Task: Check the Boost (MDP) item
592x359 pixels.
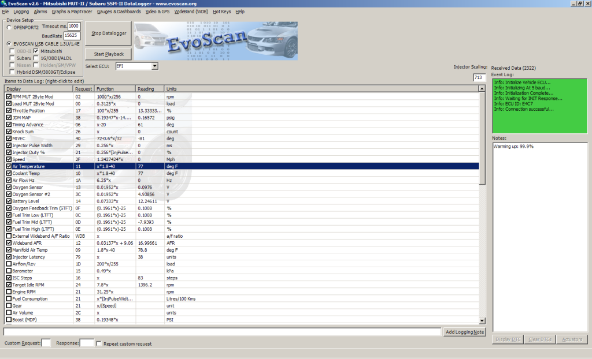Action: pyautogui.click(x=9, y=320)
